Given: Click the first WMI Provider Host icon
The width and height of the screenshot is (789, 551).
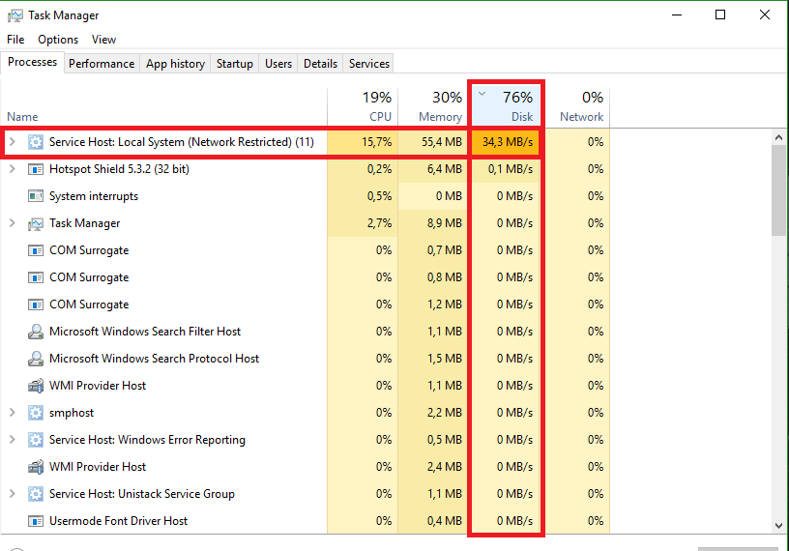Looking at the screenshot, I should (36, 386).
